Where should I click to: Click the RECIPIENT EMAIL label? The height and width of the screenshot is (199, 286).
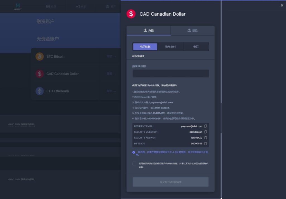(143, 126)
